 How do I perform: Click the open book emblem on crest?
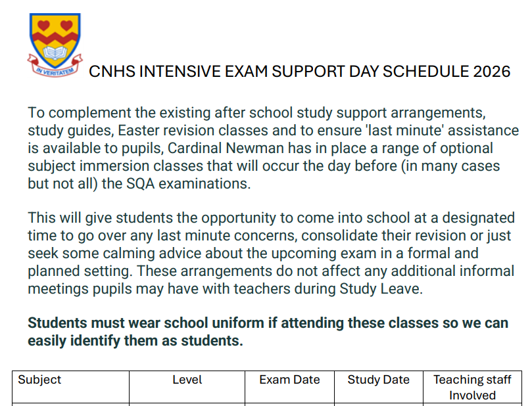55,51
